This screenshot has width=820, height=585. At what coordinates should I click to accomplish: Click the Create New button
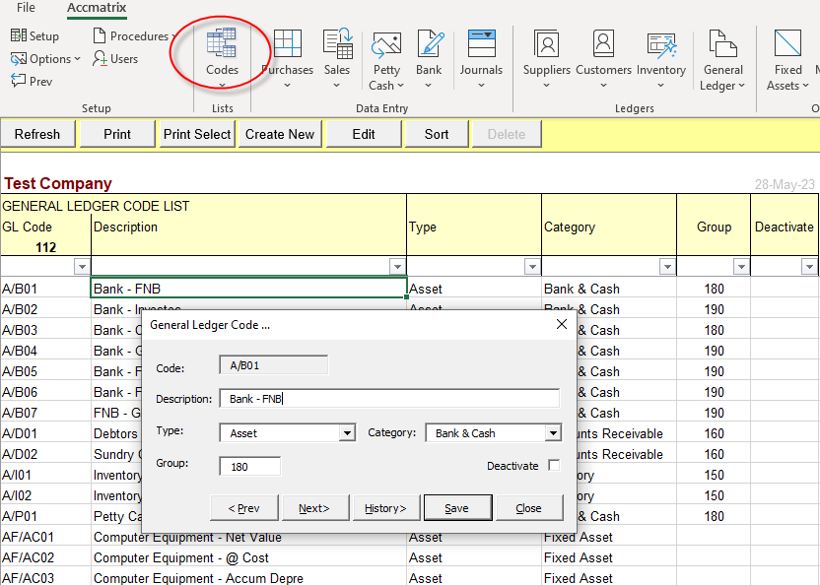pyautogui.click(x=280, y=134)
